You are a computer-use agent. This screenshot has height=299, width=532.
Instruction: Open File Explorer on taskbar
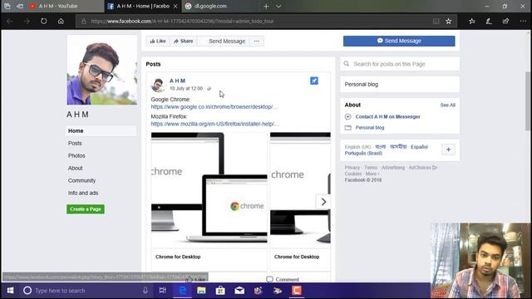click(201, 291)
